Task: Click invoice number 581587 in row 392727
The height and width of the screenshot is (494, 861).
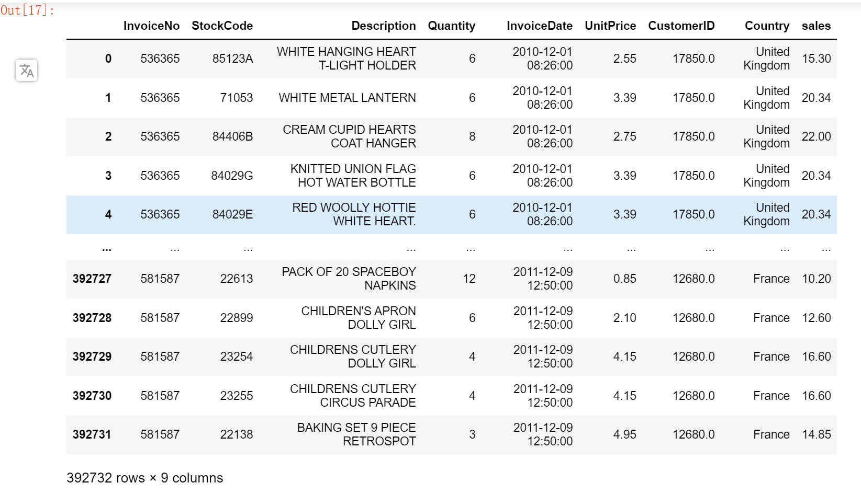Action: tap(160, 279)
